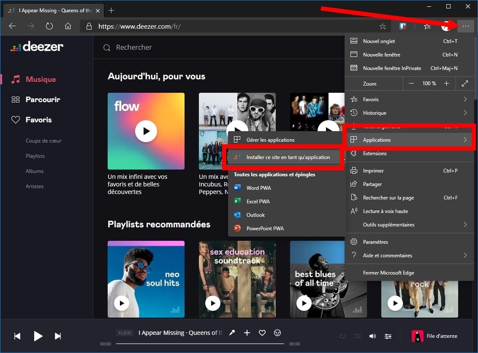Open the browser home page
Viewport: 478px width, 353px height.
68,26
